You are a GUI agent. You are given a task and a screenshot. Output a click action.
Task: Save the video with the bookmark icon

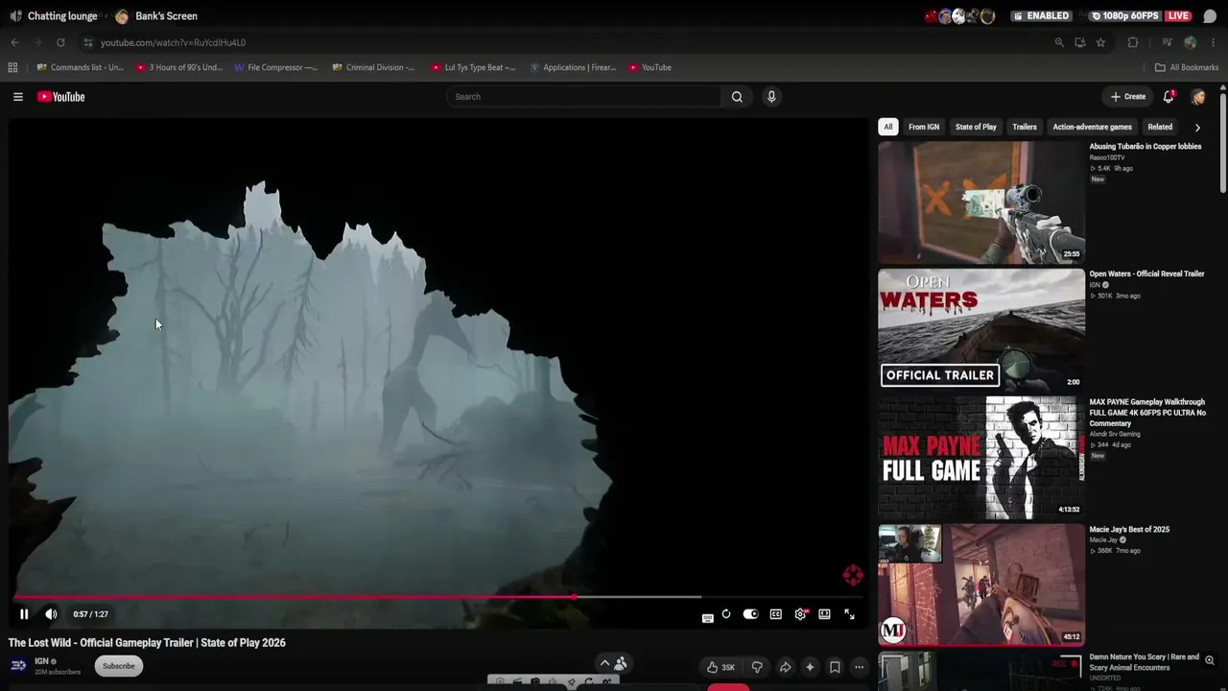pyautogui.click(x=835, y=667)
